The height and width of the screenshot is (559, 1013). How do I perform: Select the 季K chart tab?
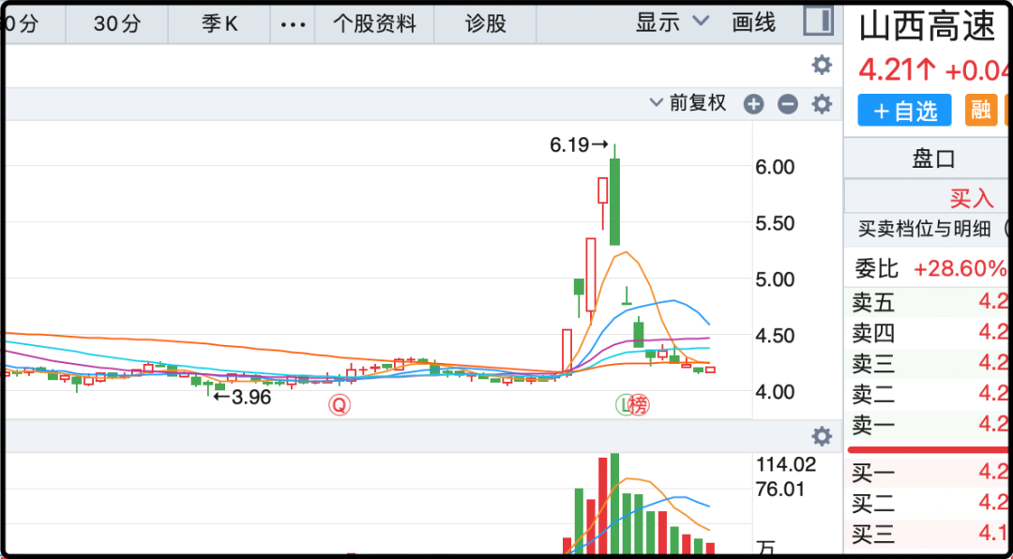(219, 23)
